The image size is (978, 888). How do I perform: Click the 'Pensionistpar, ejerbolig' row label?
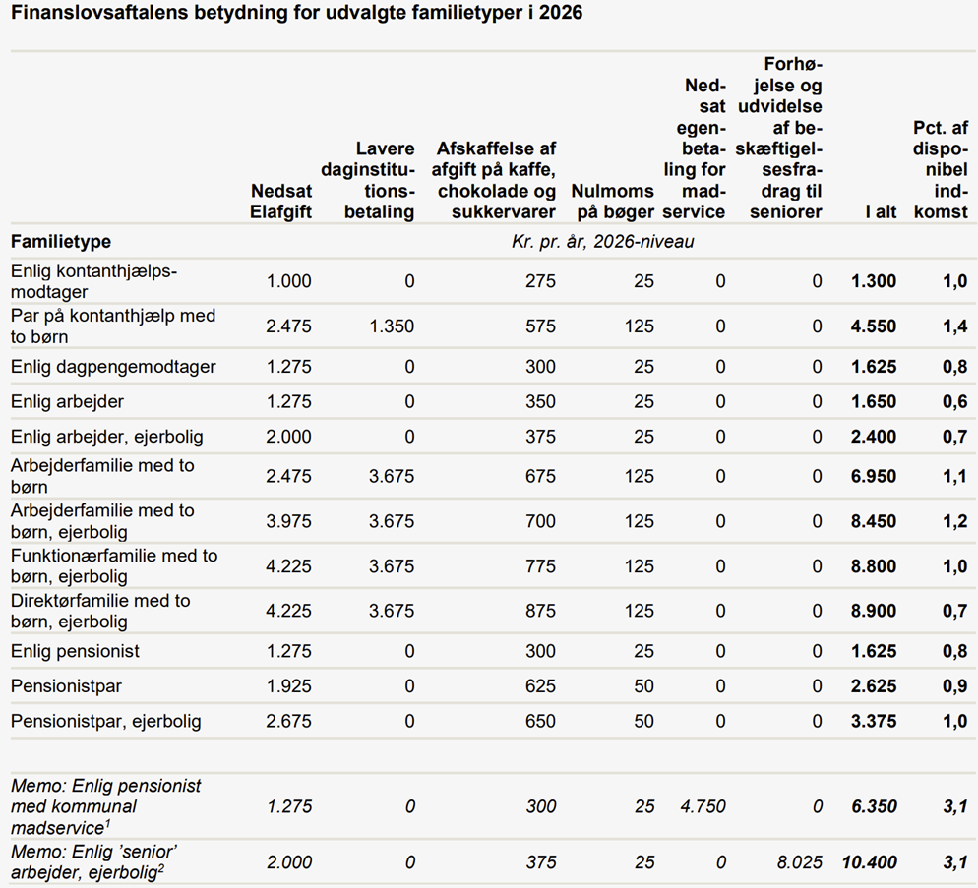[x=105, y=721]
